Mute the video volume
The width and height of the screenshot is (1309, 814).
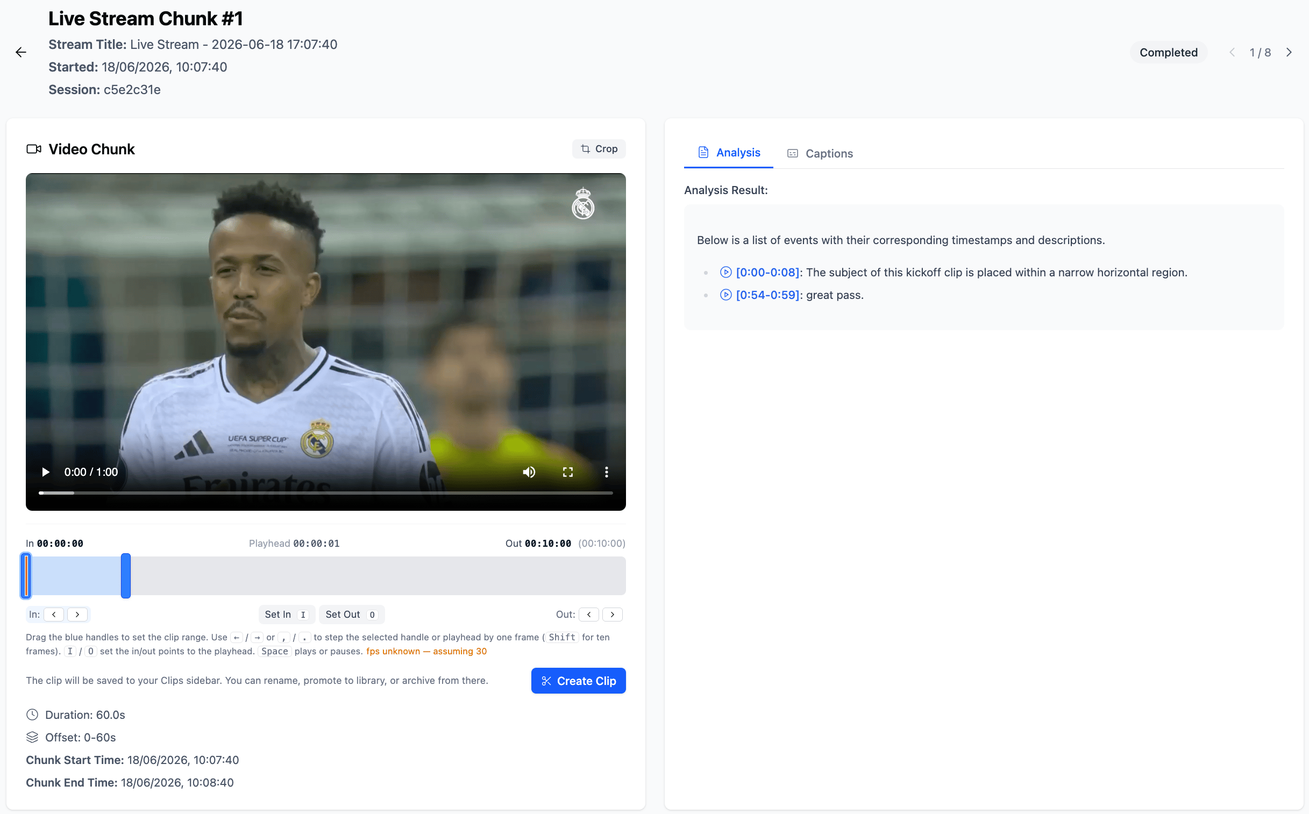point(529,472)
